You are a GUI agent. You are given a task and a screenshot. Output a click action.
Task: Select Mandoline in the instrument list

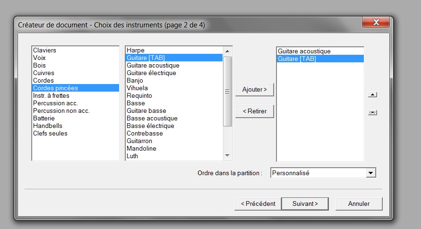click(x=141, y=148)
